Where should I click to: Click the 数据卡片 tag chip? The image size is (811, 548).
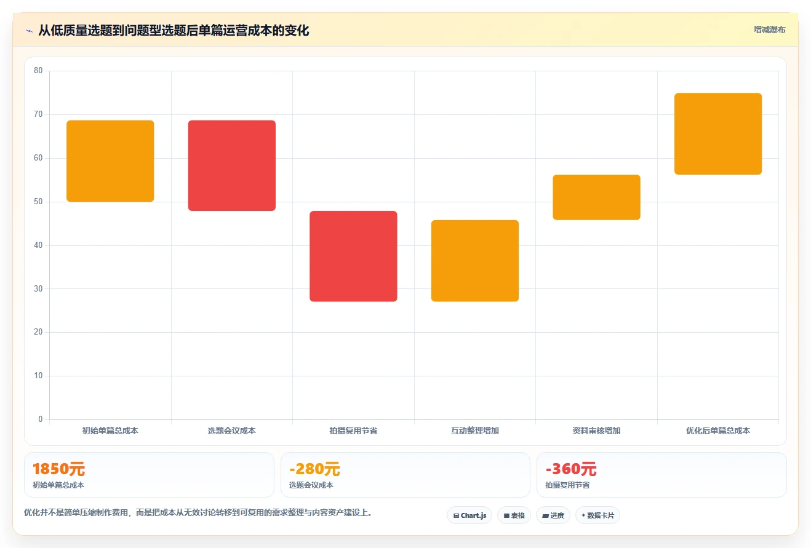click(597, 515)
